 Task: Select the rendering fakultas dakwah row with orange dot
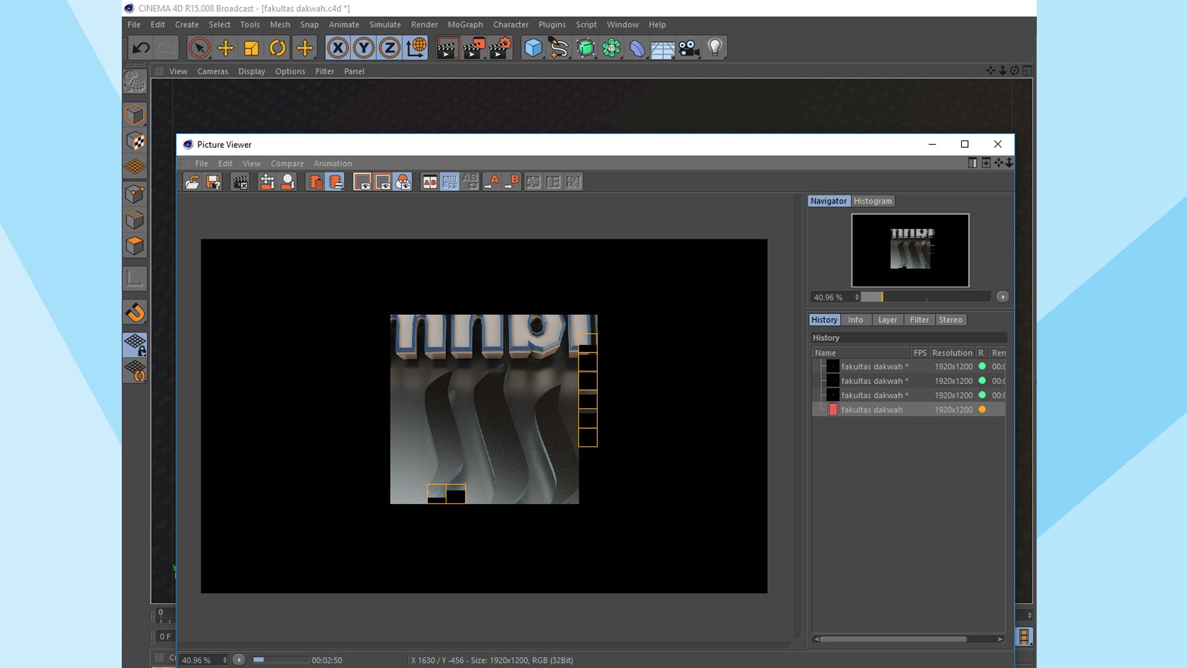click(x=909, y=409)
